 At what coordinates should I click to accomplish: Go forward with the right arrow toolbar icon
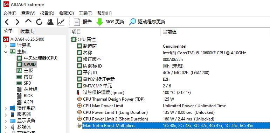(x=18, y=22)
